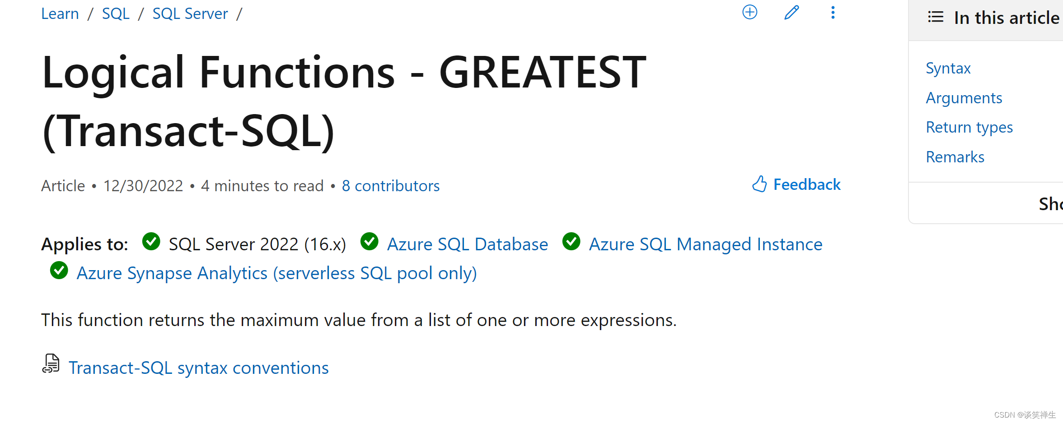
Task: Navigate to the Arguments section
Action: [x=964, y=97]
